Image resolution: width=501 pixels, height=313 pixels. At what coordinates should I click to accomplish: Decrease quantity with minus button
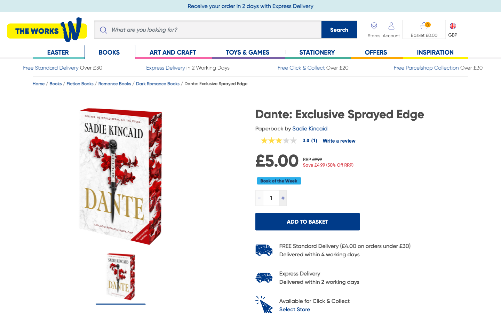259,198
